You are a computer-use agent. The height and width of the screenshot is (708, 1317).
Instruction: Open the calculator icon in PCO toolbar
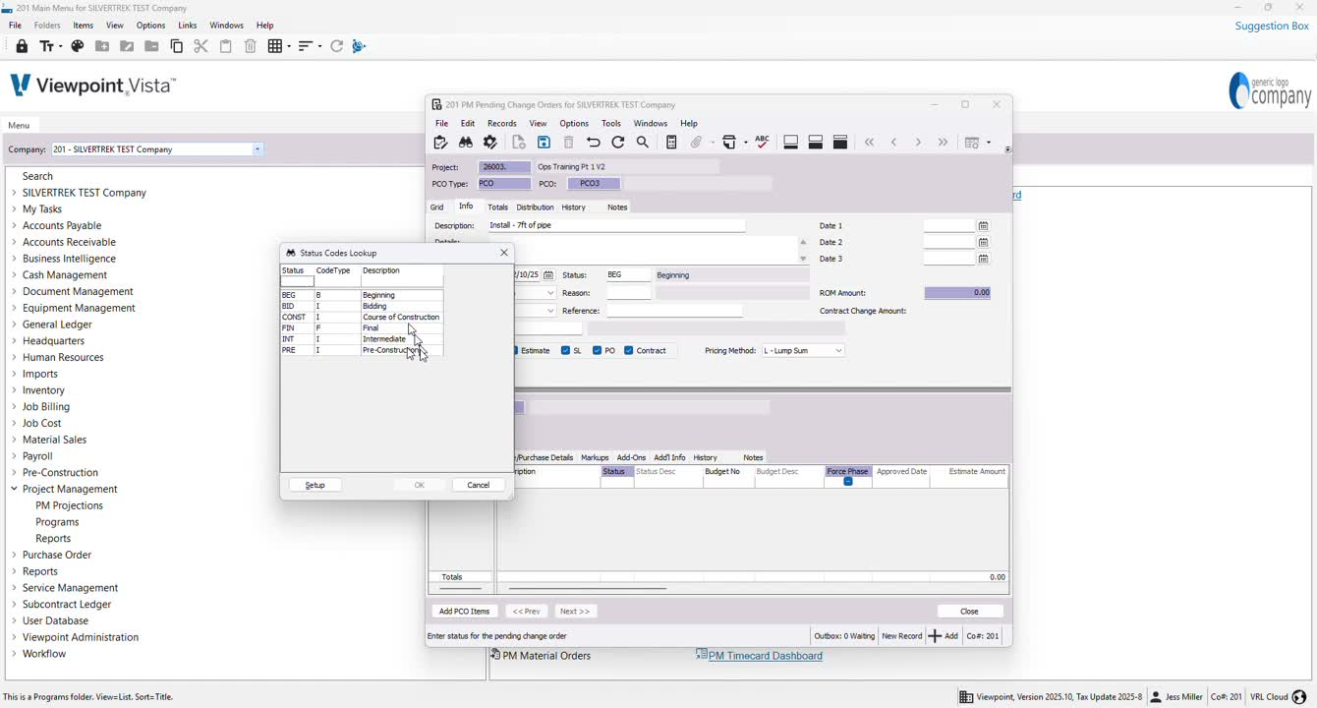pyautogui.click(x=671, y=143)
